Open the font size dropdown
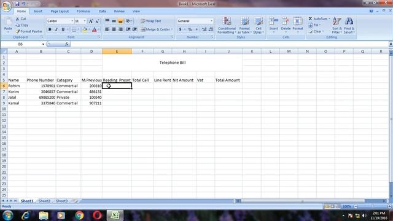This screenshot has height=221, width=393. (85, 21)
